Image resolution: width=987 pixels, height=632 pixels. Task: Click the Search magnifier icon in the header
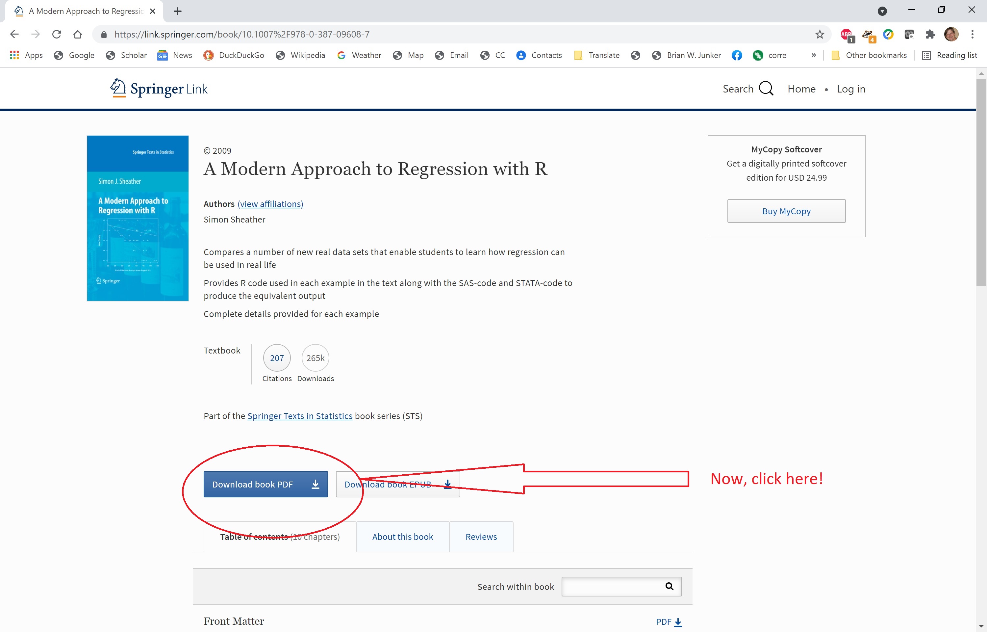pyautogui.click(x=766, y=89)
